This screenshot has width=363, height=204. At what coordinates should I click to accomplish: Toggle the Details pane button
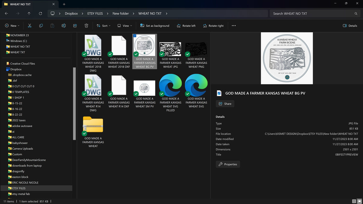click(x=350, y=26)
